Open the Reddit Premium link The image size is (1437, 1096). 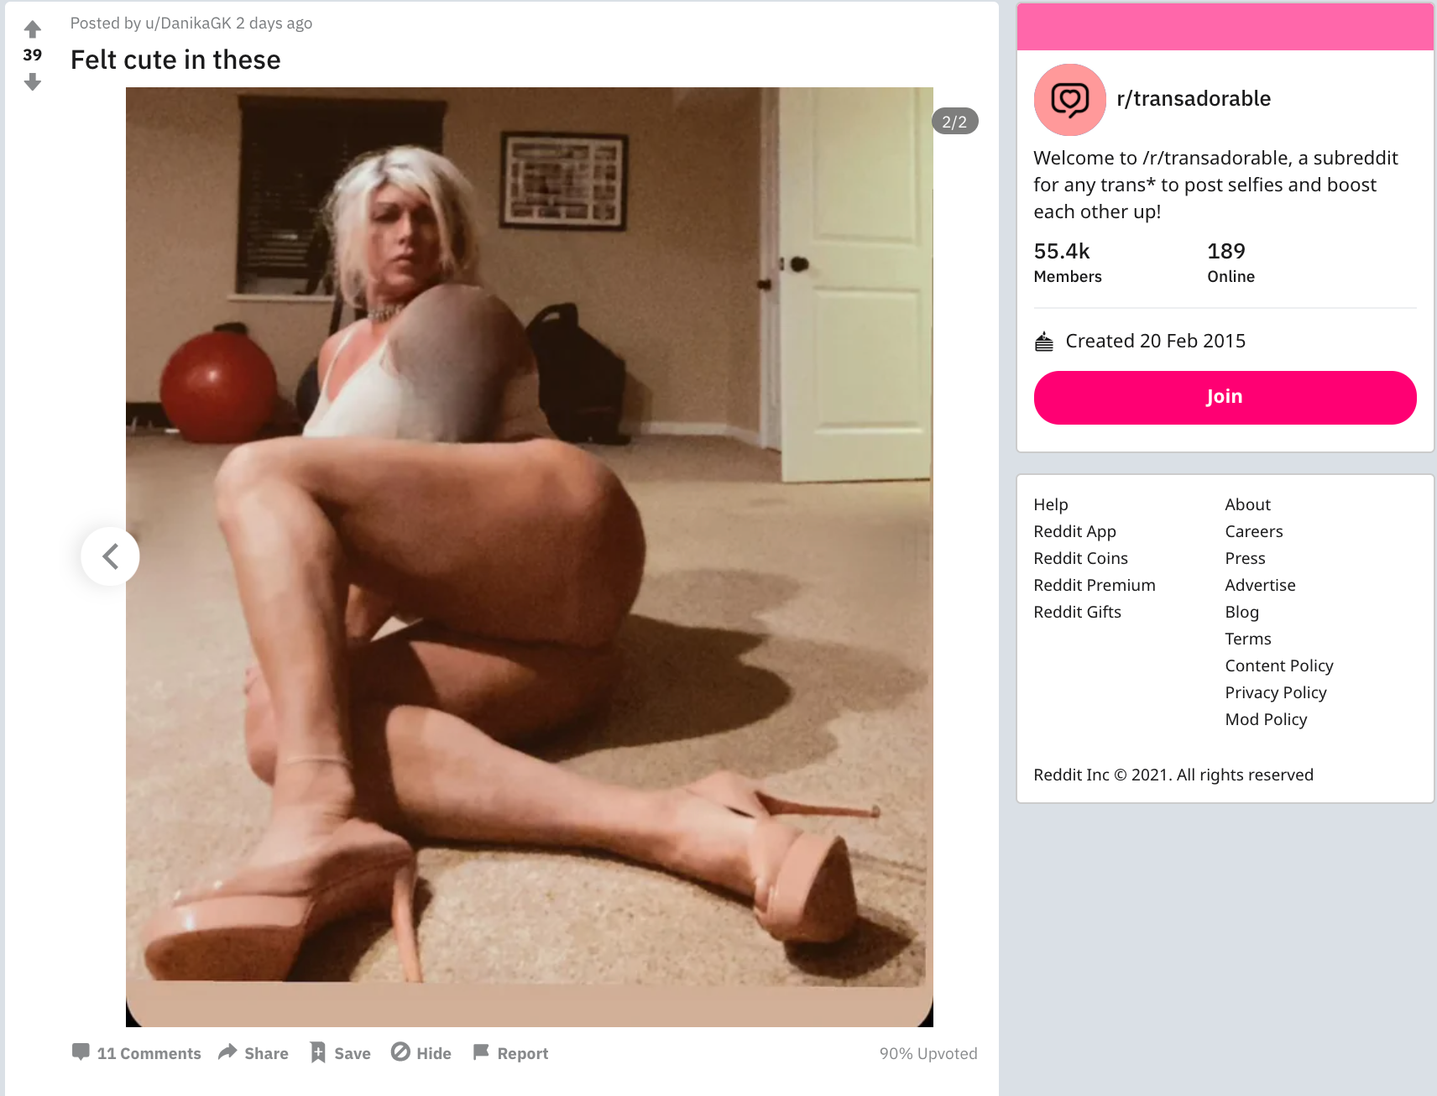click(1095, 585)
